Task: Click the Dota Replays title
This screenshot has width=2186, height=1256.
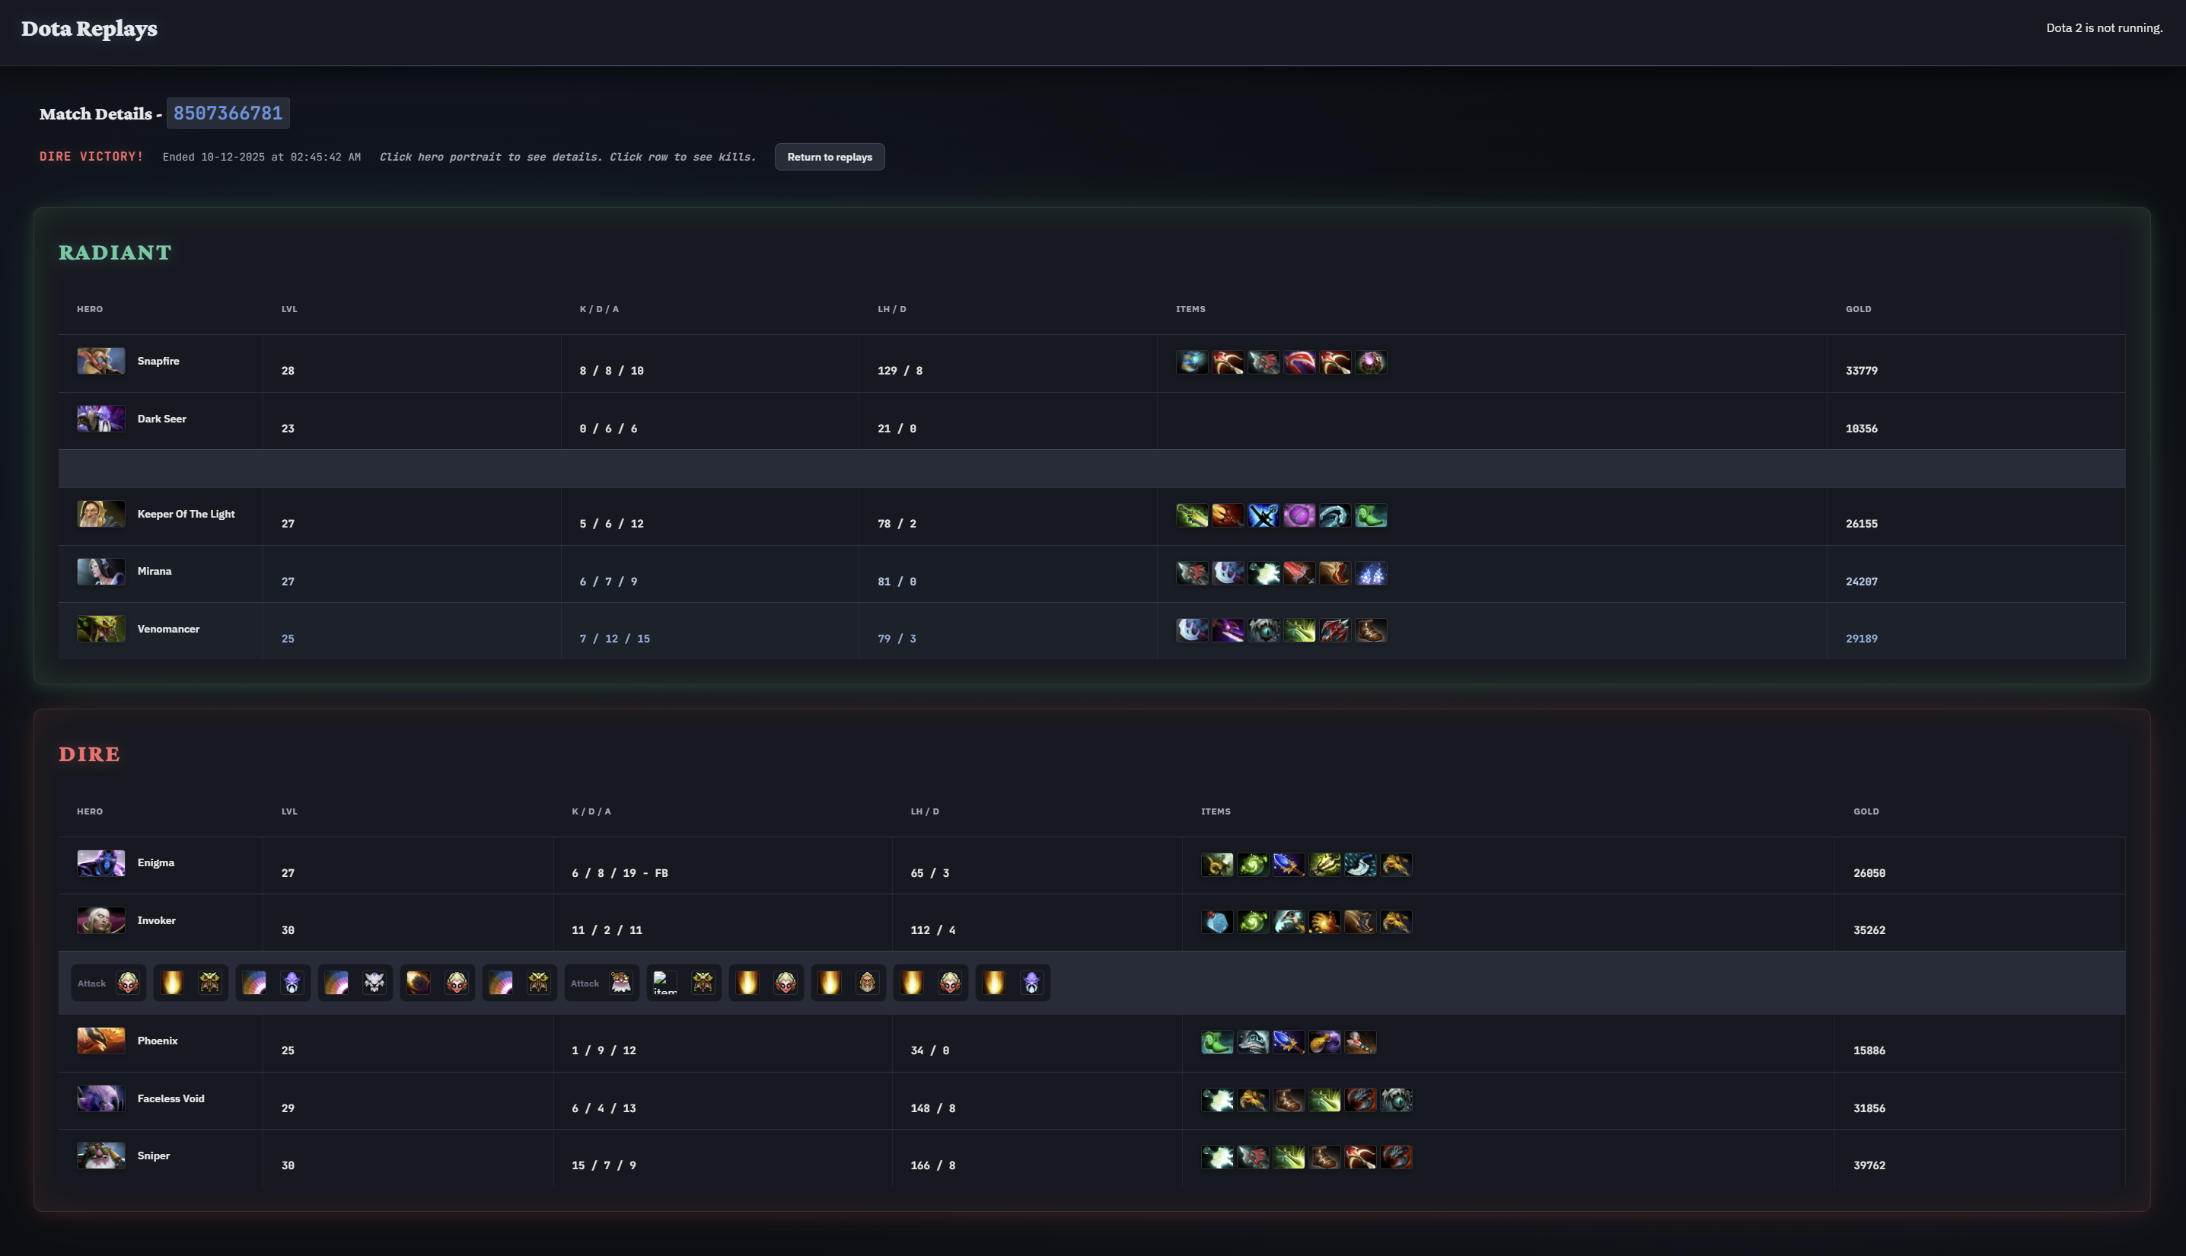Action: click(x=89, y=28)
